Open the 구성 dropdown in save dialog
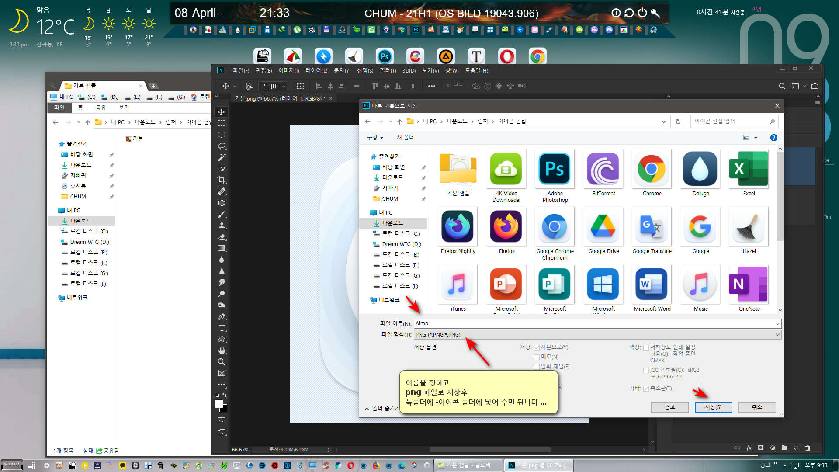This screenshot has height=472, width=839. [375, 138]
